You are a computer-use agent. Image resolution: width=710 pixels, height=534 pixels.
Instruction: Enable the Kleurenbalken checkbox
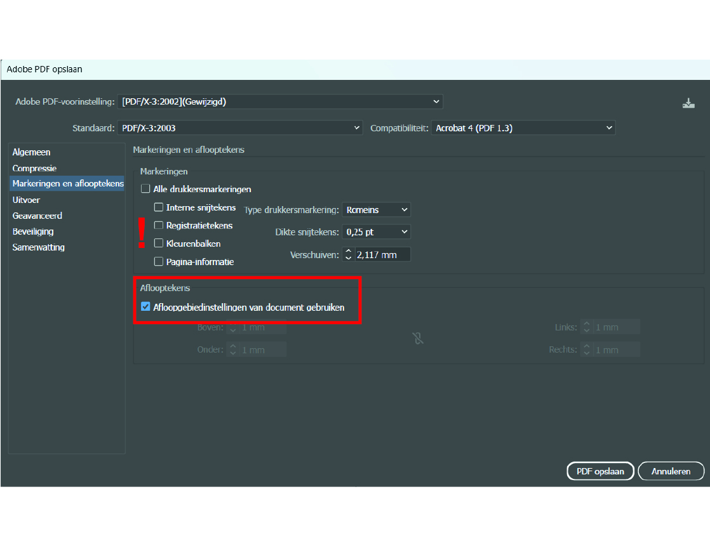tap(159, 244)
